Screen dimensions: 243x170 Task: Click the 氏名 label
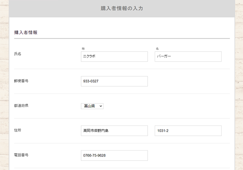(x=18, y=54)
